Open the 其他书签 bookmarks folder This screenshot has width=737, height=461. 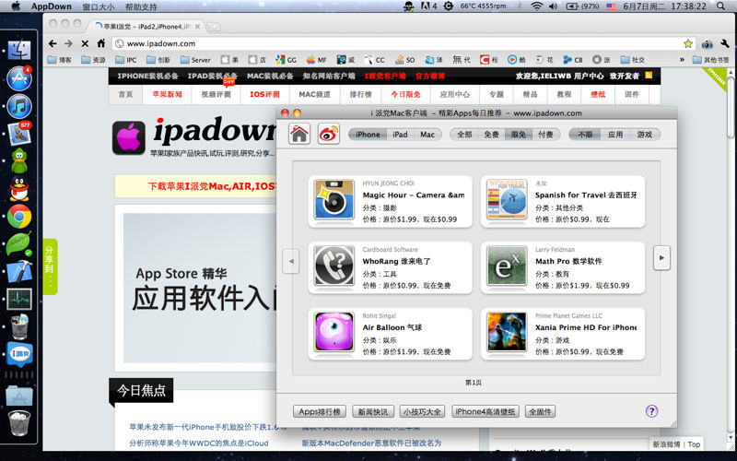(710, 60)
